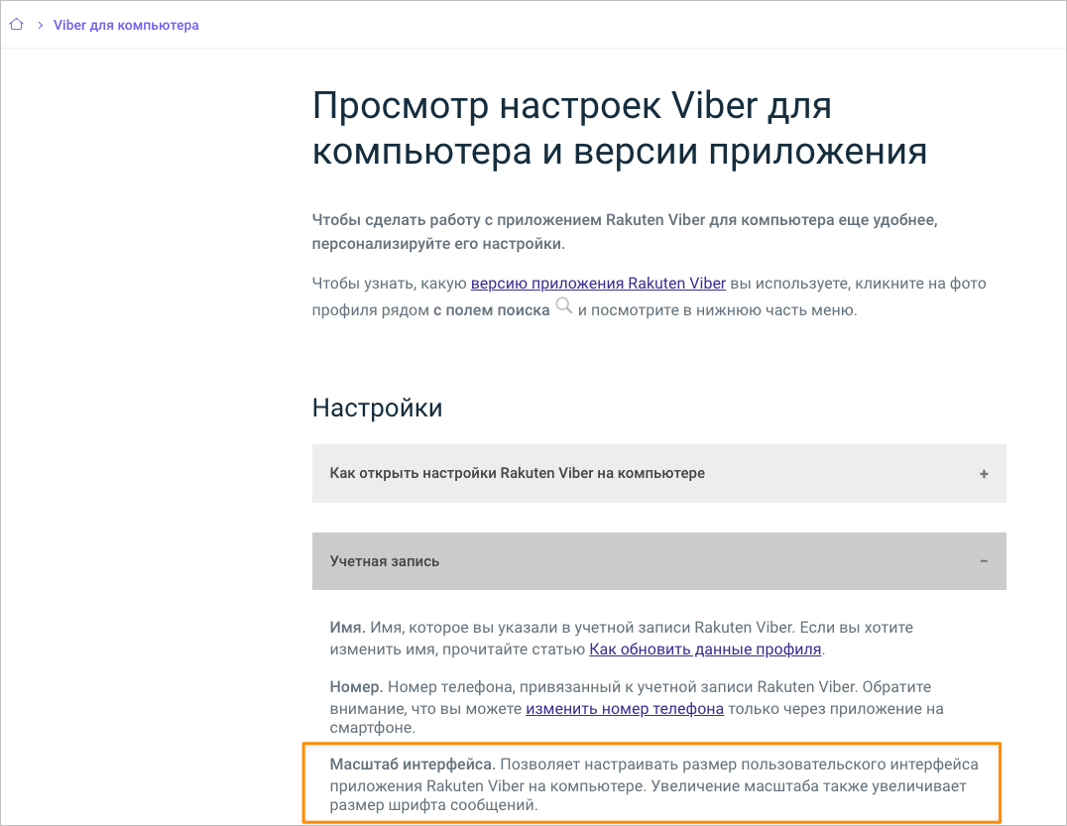1067x826 pixels.
Task: Click the plus icon in the first accordion
Action: 984,474
